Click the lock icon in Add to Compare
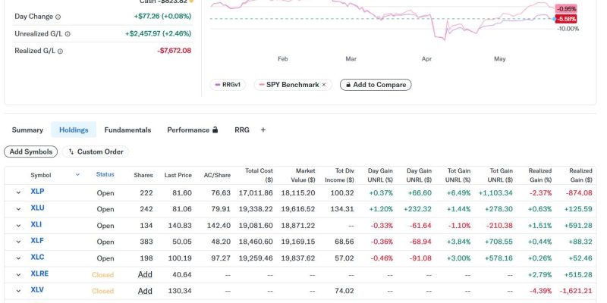607x303 pixels. click(x=348, y=85)
